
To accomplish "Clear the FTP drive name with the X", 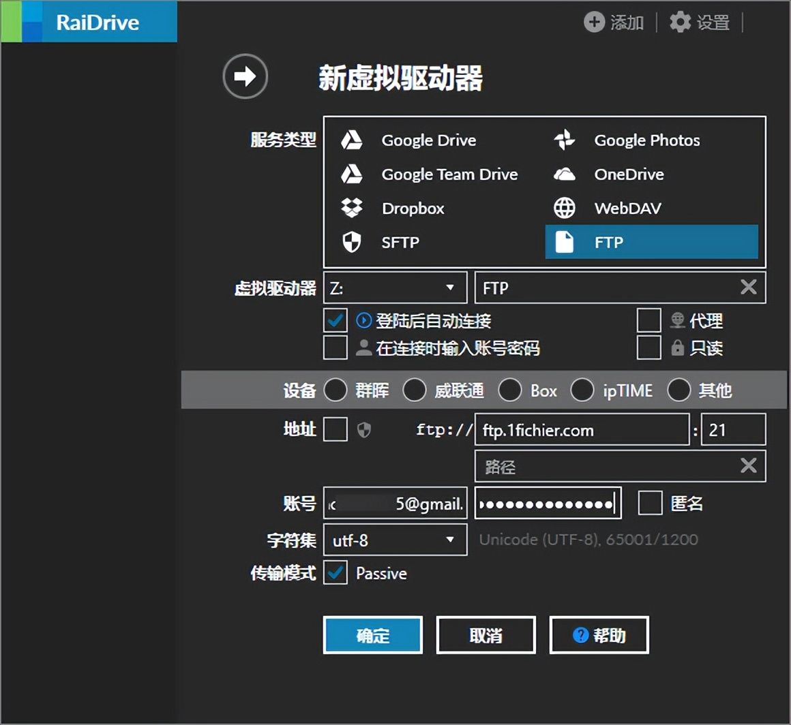I will [748, 287].
